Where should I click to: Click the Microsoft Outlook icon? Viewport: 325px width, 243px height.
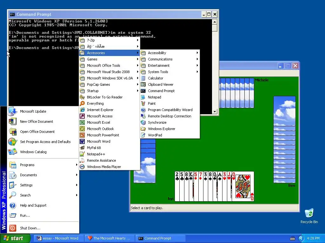coord(82,129)
